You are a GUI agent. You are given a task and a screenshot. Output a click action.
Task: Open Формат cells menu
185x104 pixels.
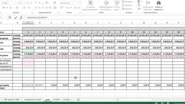[127, 9]
